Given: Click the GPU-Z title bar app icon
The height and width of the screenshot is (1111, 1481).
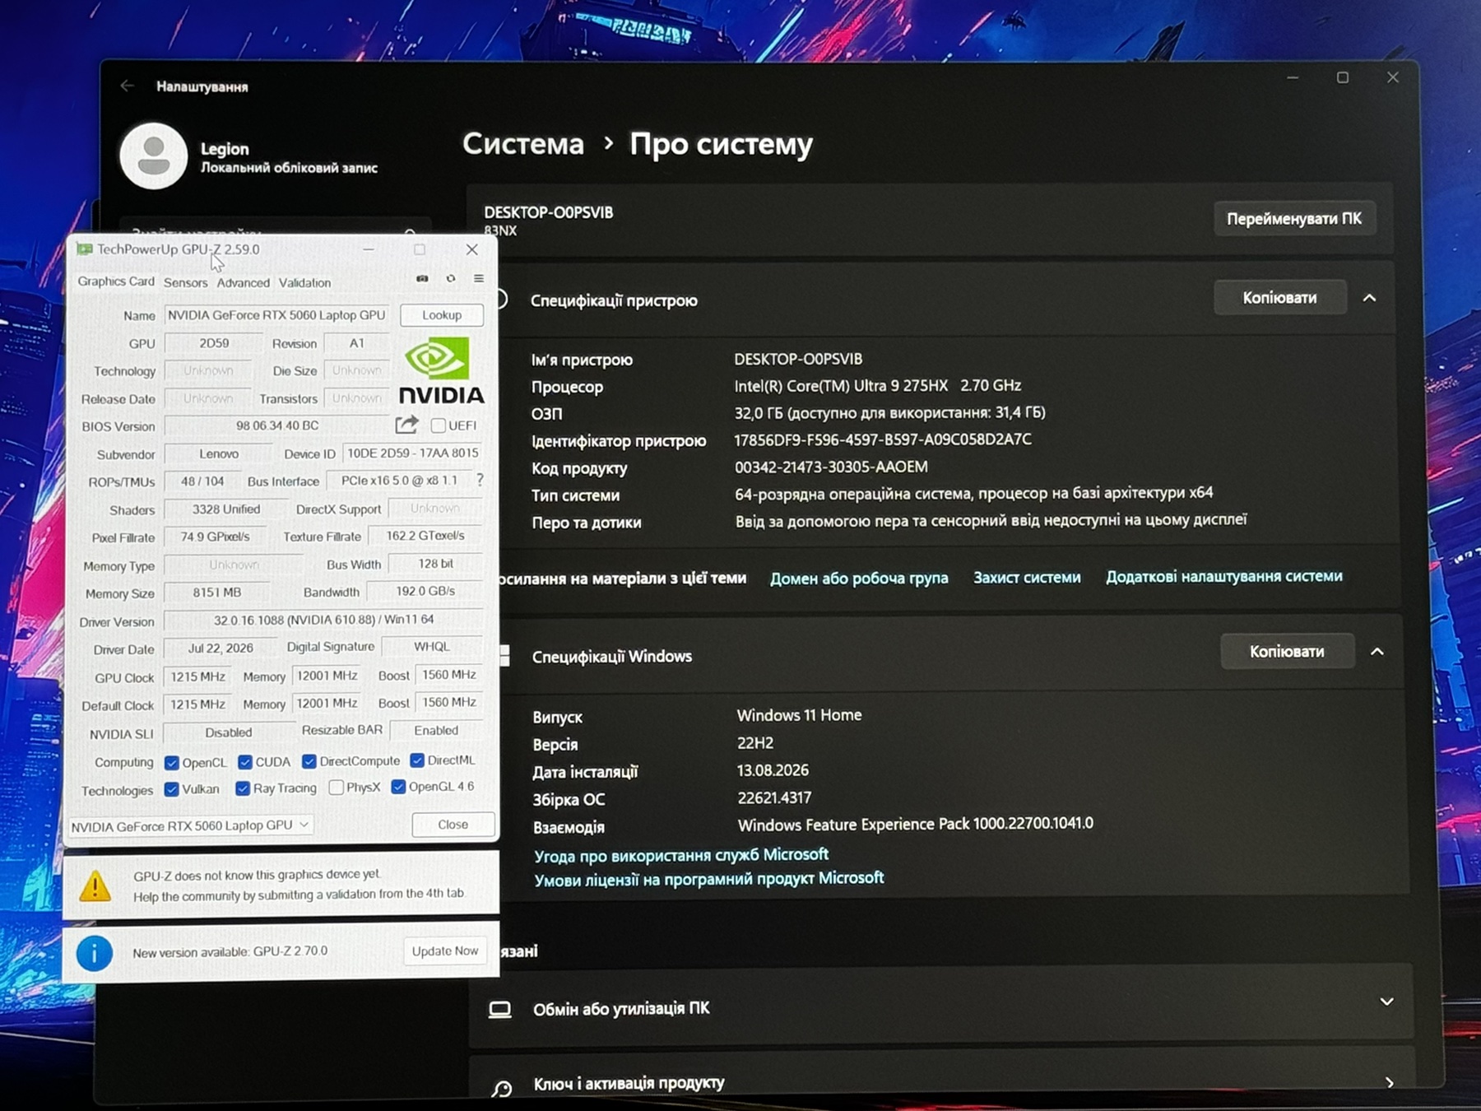Looking at the screenshot, I should pos(84,249).
